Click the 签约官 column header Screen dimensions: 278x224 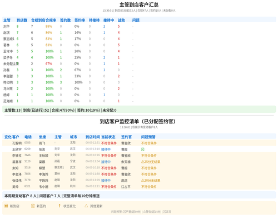(126, 137)
